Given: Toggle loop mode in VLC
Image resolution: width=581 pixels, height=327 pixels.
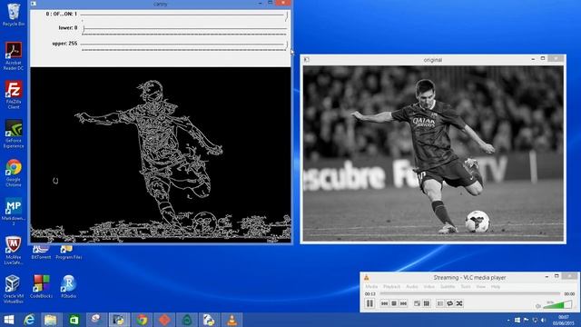Looking at the screenshot, I should click(449, 303).
